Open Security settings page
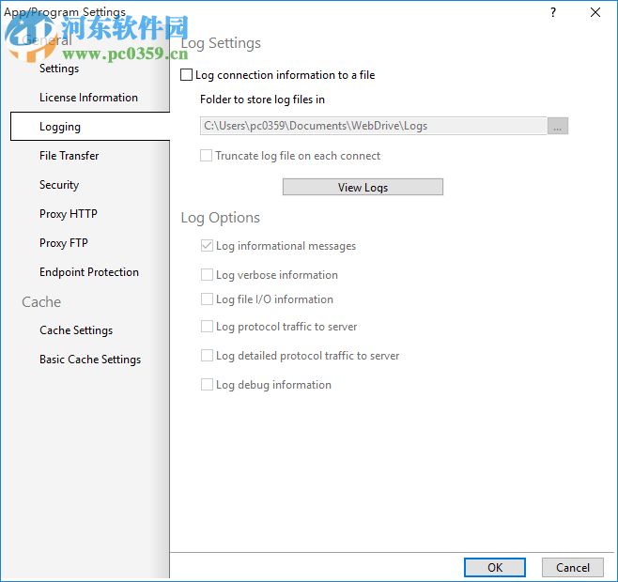Viewport: 618px width, 582px height. [x=59, y=185]
